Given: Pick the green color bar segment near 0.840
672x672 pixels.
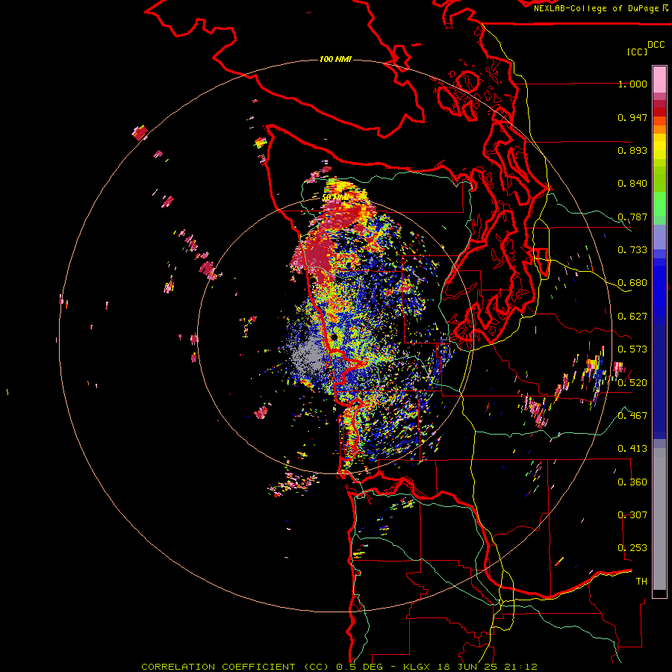Looking at the screenshot, I should click(659, 179).
